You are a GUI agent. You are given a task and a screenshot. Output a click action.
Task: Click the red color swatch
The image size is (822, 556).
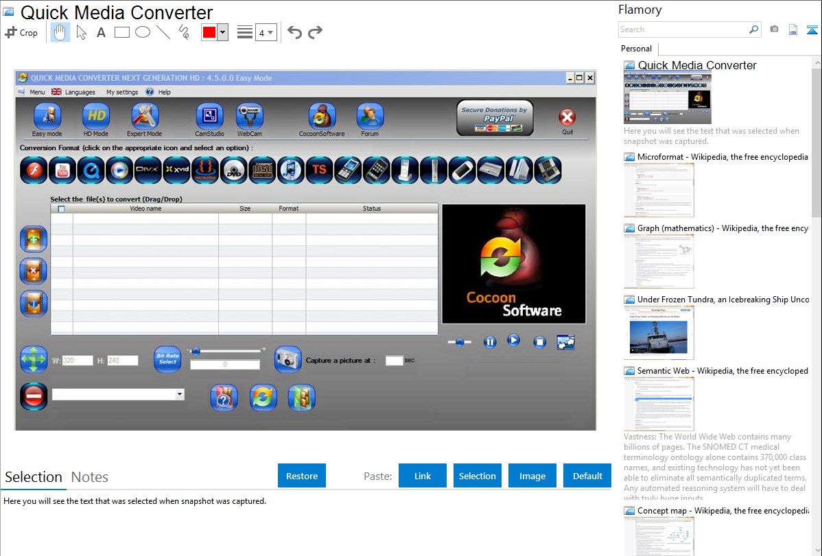[209, 32]
